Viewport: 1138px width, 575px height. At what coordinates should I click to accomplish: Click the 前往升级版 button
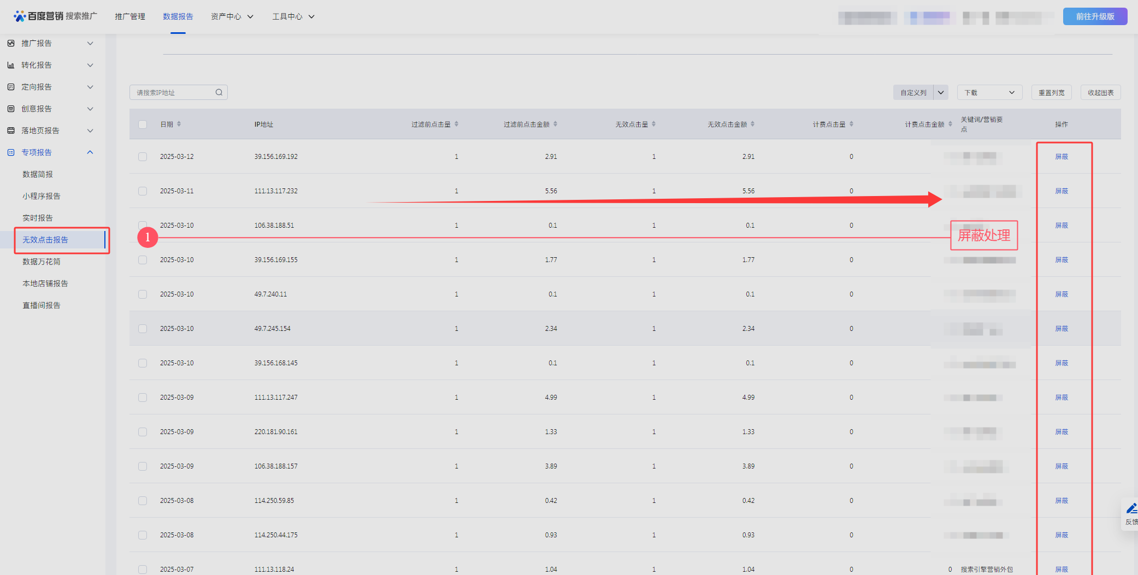point(1095,16)
